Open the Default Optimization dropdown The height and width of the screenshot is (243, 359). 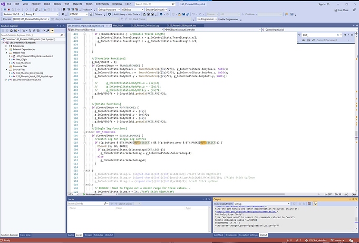point(156,10)
